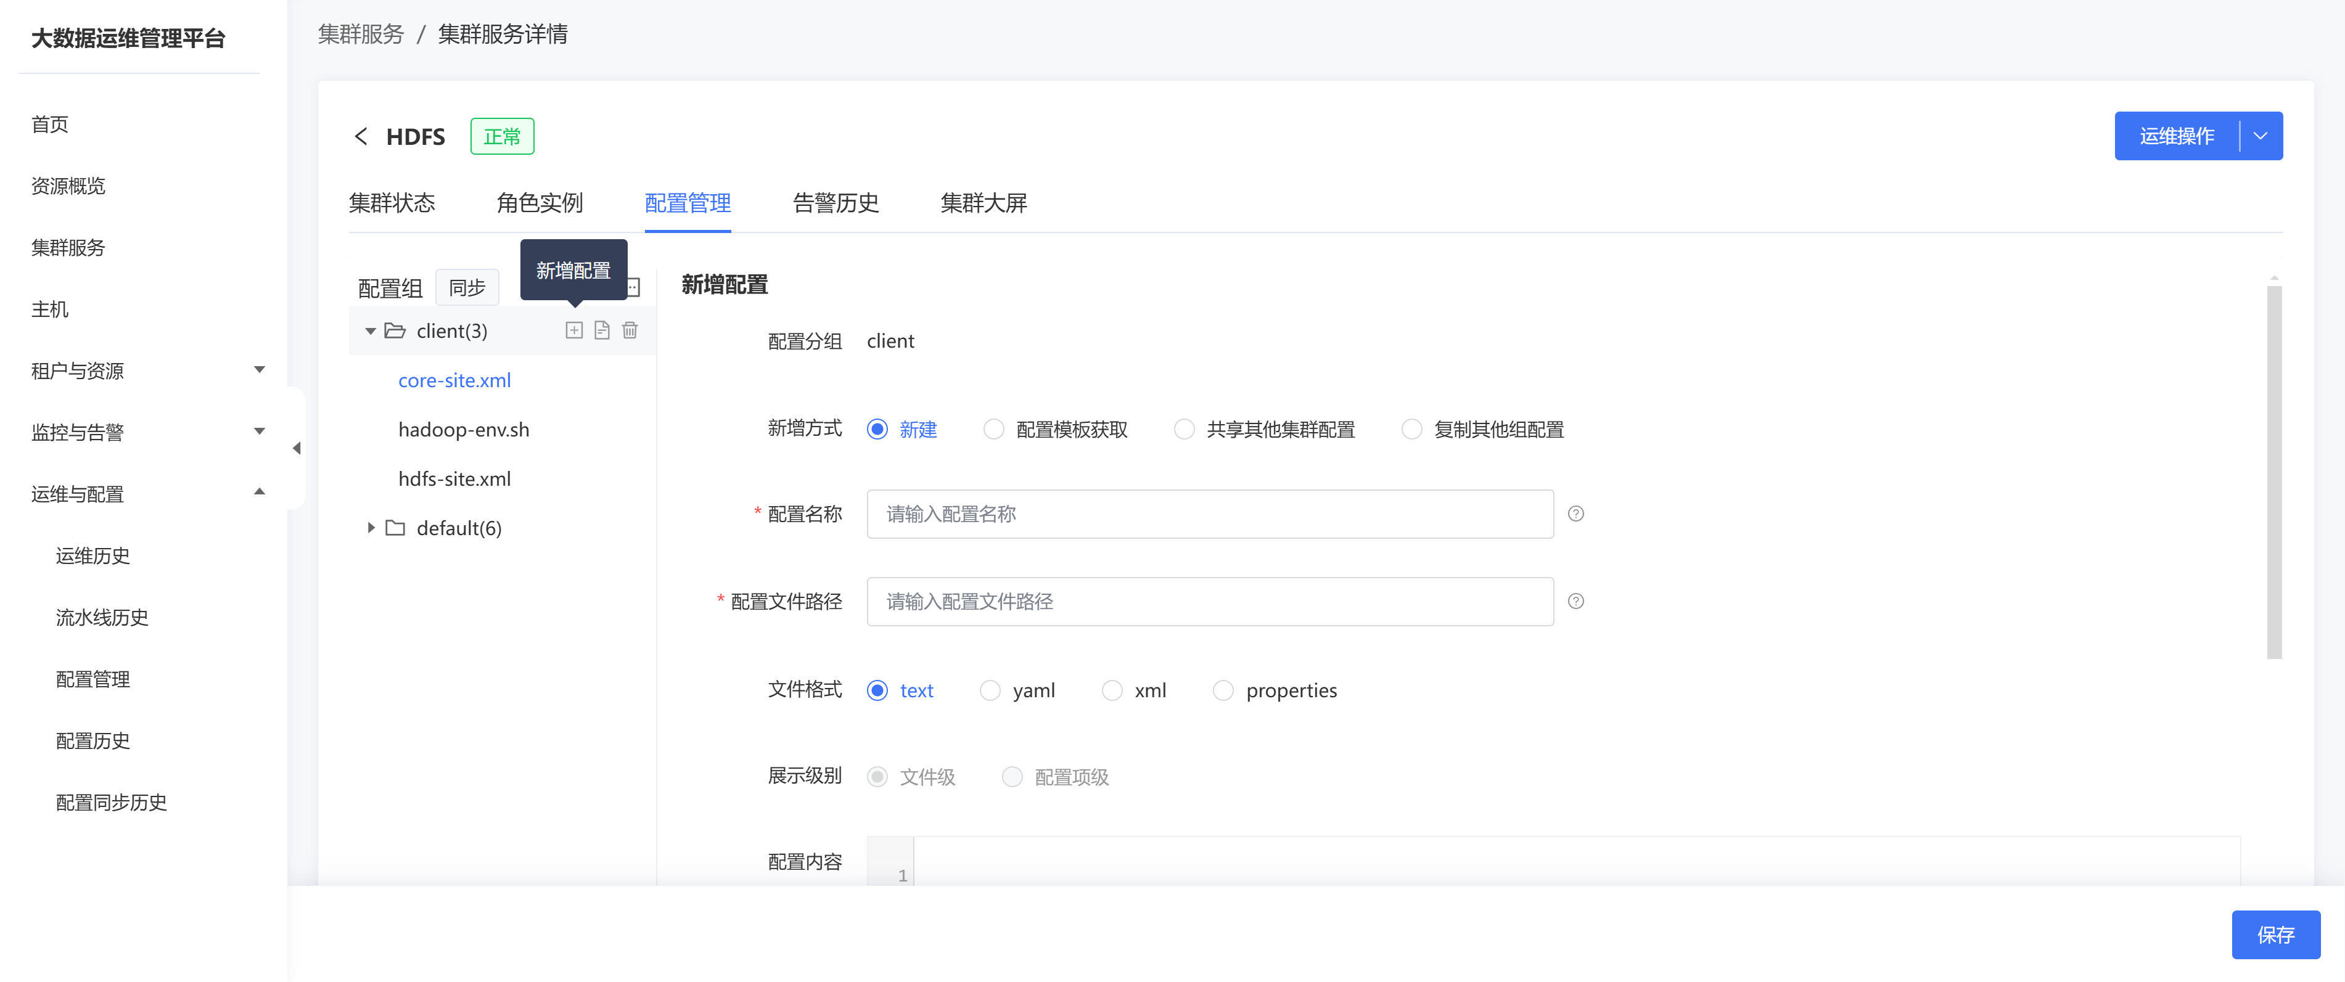Click the form's vertical scrollbar thumb
The image size is (2345, 982).
tap(2274, 473)
